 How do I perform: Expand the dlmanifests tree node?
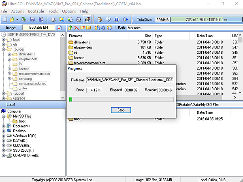point(9,54)
